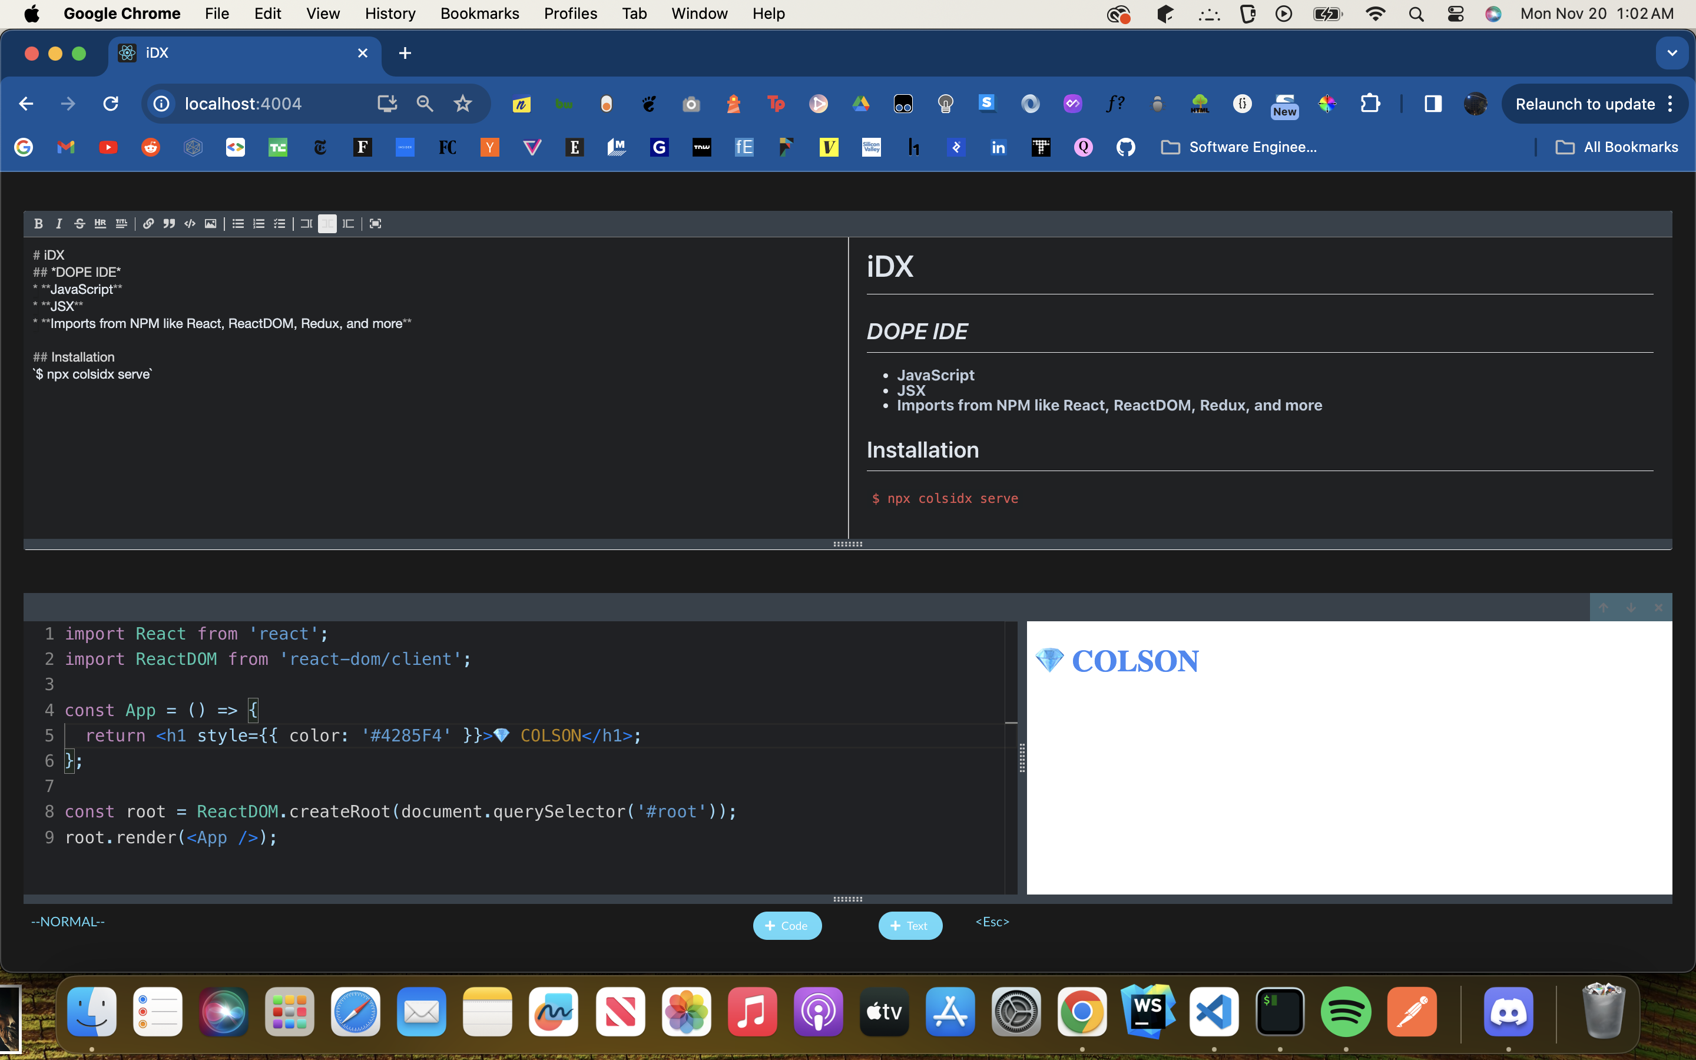Open Spotify from the dock
The image size is (1696, 1060).
pyautogui.click(x=1346, y=1012)
